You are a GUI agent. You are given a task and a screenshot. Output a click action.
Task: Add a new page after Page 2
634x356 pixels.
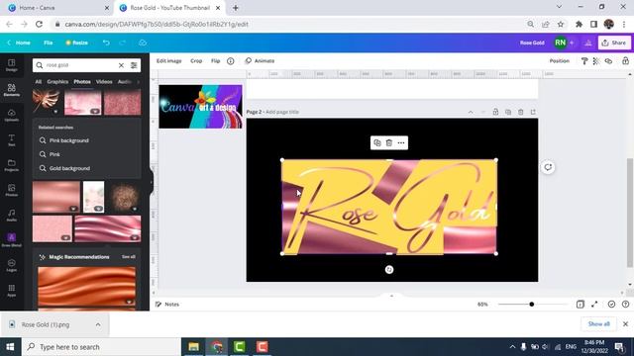coord(533,112)
